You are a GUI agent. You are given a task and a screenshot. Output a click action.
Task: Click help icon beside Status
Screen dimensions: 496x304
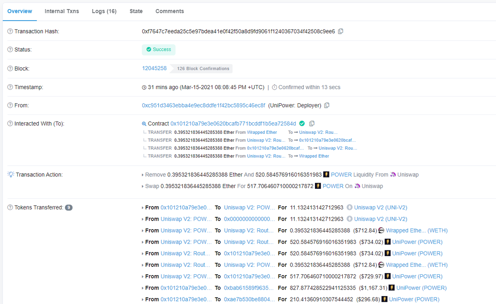(10, 50)
